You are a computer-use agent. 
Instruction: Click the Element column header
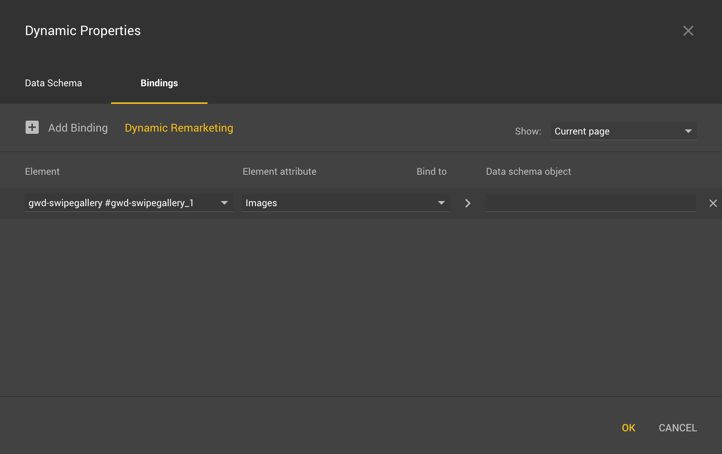(x=42, y=171)
